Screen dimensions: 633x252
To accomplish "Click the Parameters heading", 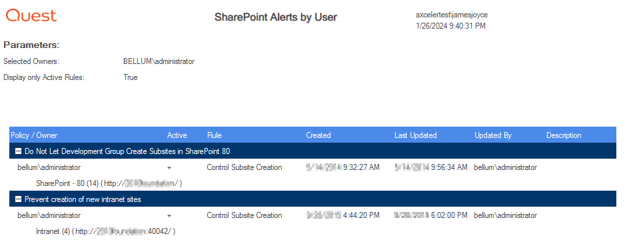I will click(x=31, y=45).
